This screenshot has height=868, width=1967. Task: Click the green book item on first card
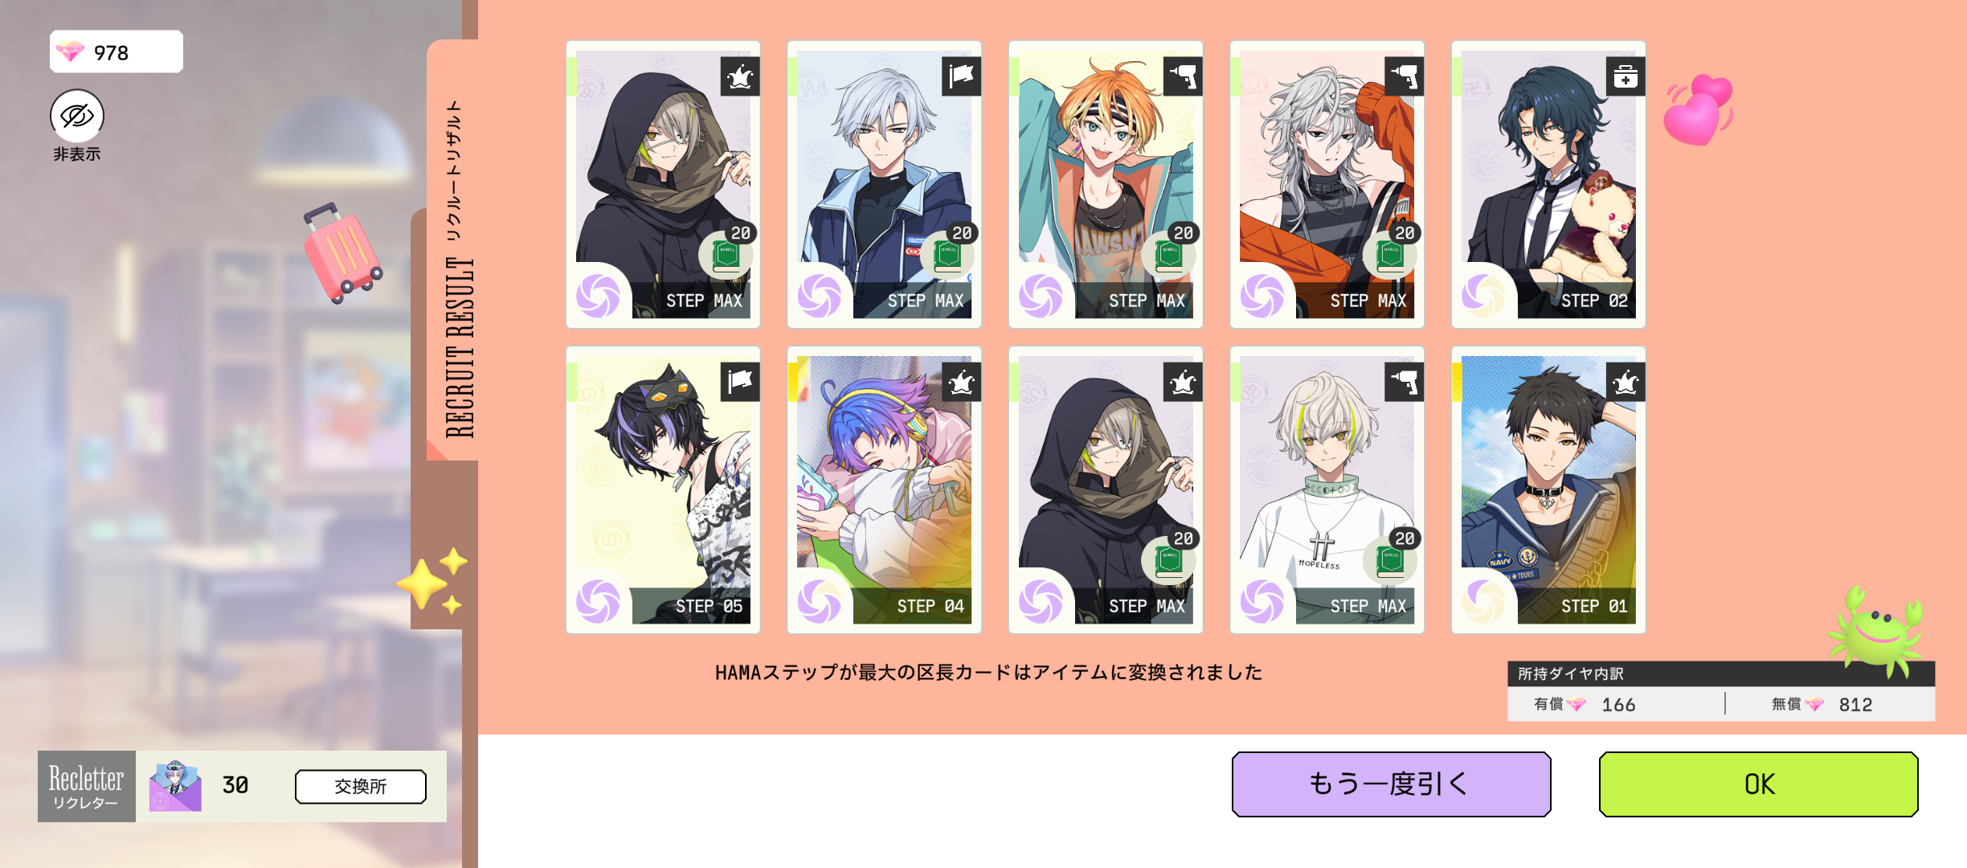tap(726, 256)
